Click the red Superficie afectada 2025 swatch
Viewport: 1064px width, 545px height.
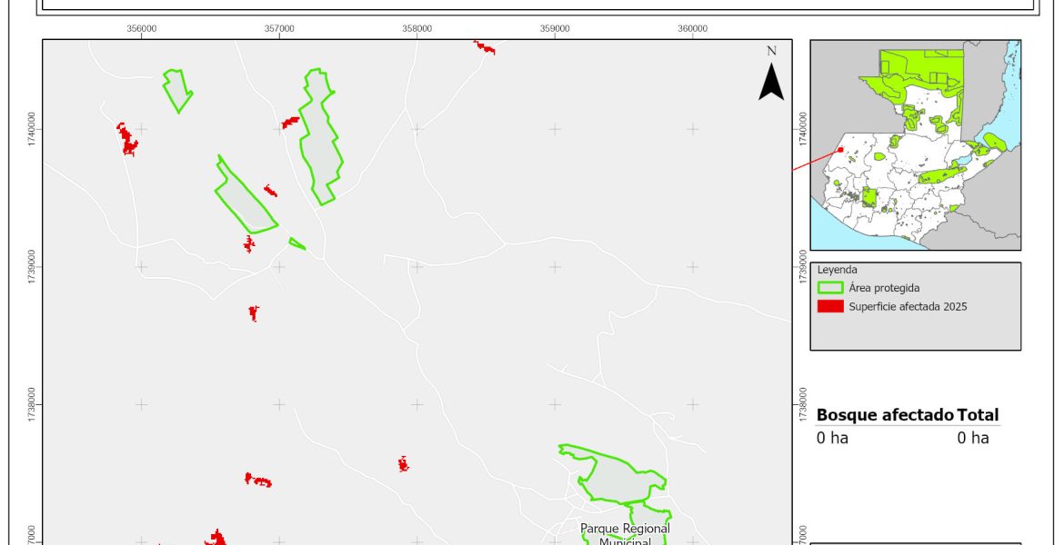click(x=829, y=306)
